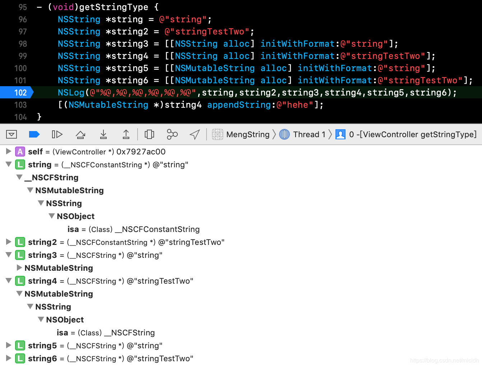
Task: Continue program execution
Action: [57, 134]
